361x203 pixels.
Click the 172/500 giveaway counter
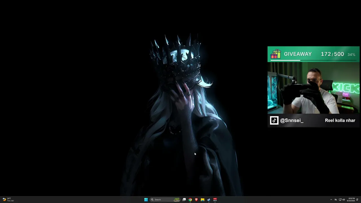pos(333,54)
